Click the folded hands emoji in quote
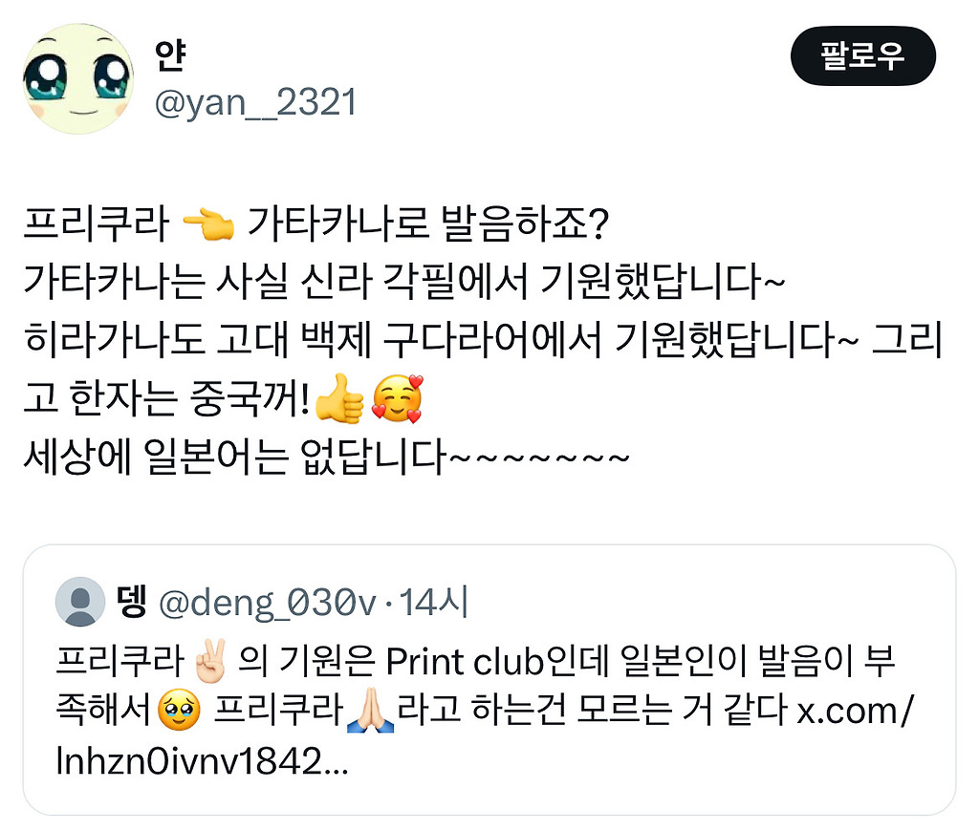 click(x=370, y=711)
